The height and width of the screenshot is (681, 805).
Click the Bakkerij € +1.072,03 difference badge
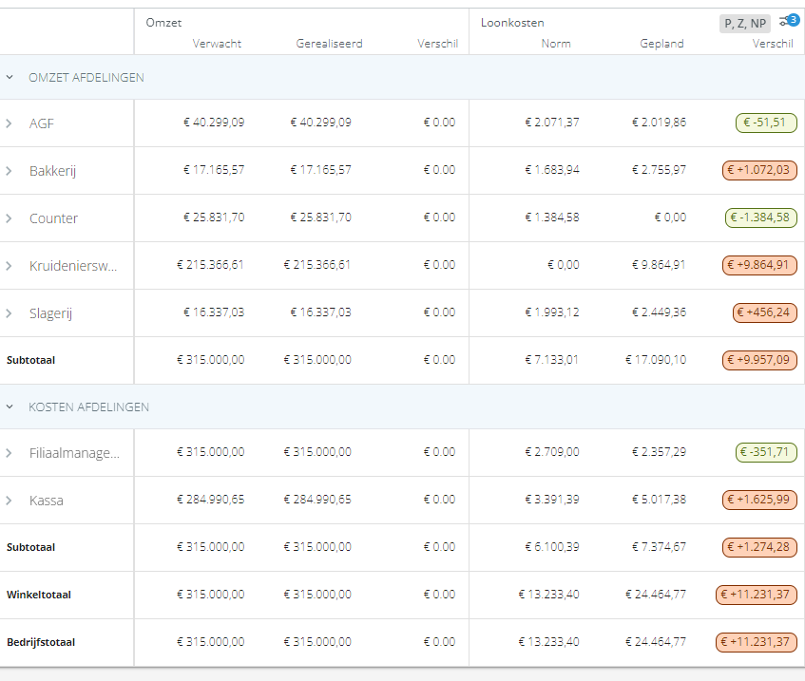click(x=759, y=170)
